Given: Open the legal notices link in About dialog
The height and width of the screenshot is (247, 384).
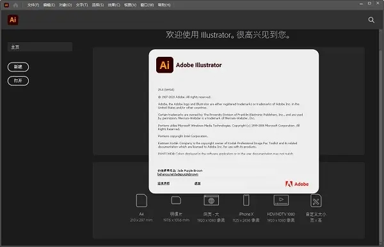Looking at the screenshot, I should click(163, 183).
